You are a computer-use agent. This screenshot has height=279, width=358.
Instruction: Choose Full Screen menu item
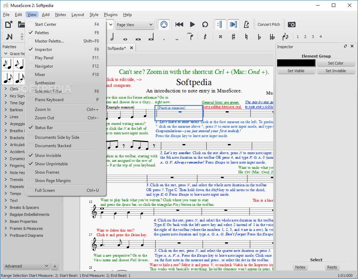pyautogui.click(x=66, y=190)
